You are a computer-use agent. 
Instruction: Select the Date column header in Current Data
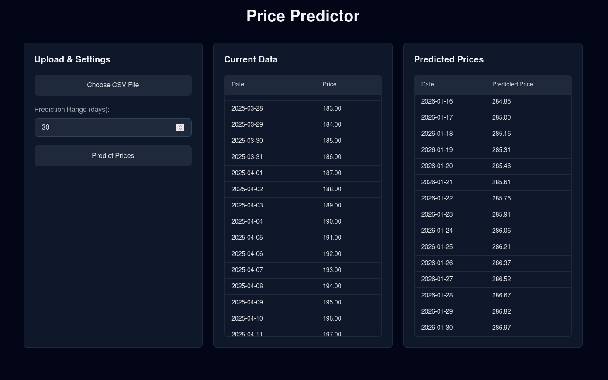click(x=238, y=84)
